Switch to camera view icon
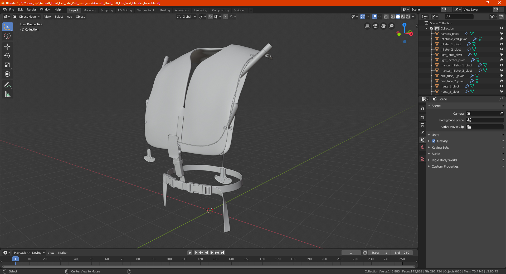 tap(375, 26)
